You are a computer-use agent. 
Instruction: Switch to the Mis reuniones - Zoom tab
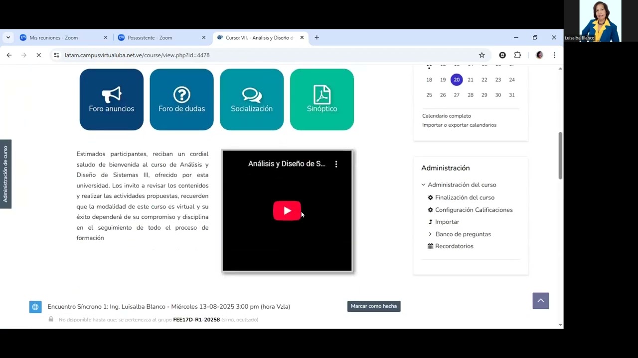[64, 38]
